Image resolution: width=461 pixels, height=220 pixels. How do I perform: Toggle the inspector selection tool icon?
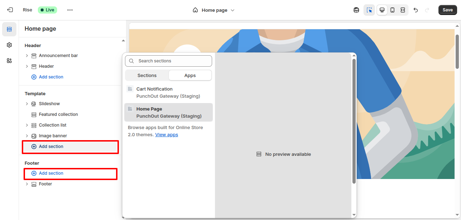coord(369,10)
